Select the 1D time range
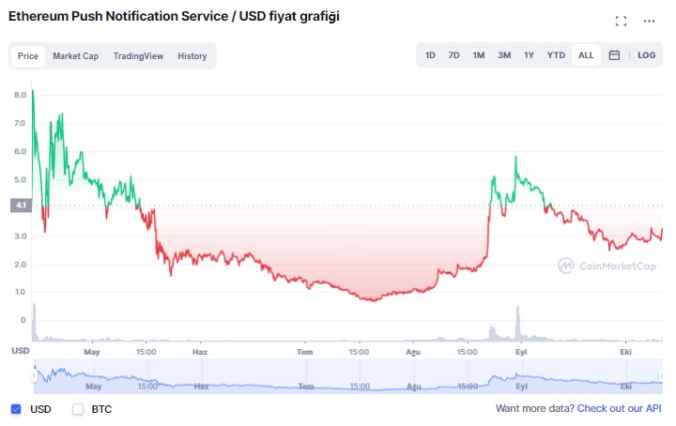Image resolution: width=676 pixels, height=426 pixels. (x=430, y=55)
